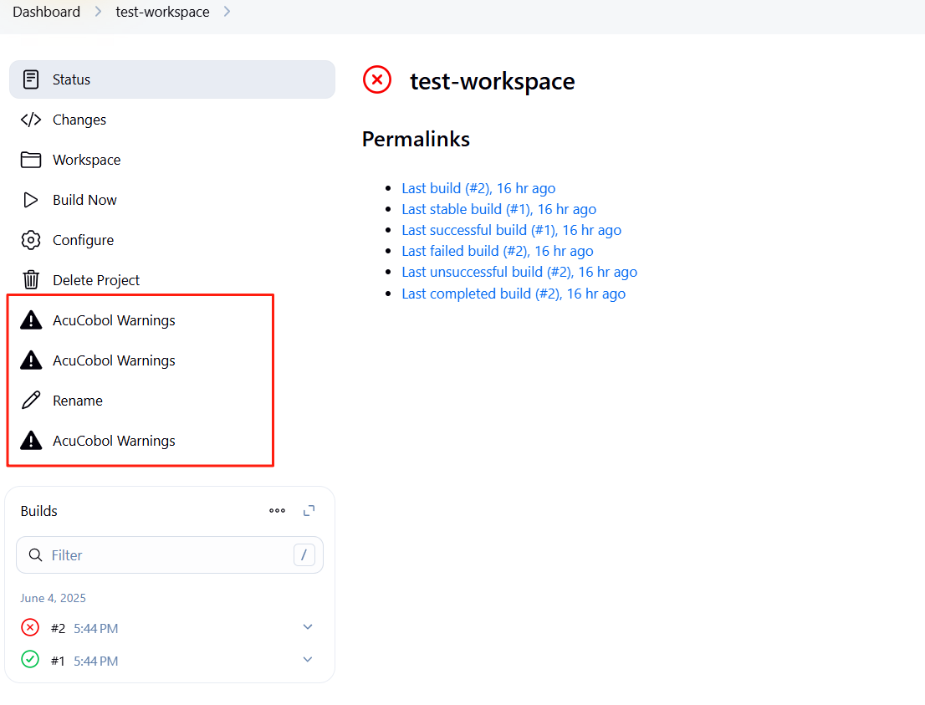This screenshot has height=705, width=925.
Task: Select the first AcuCobol Warnings menu item
Action: (x=114, y=320)
